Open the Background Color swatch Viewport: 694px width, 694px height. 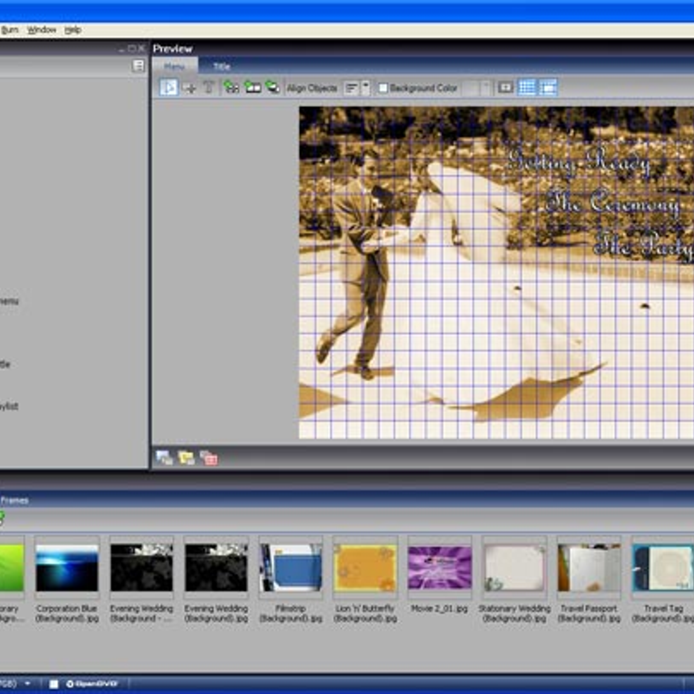[x=471, y=88]
